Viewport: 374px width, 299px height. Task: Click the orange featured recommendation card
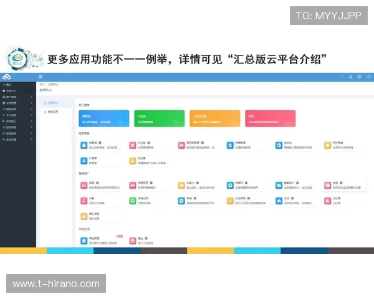(215, 118)
